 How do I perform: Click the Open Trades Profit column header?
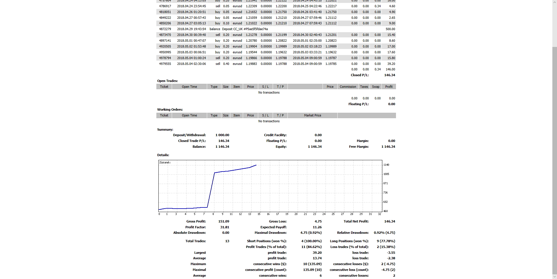pos(389,87)
